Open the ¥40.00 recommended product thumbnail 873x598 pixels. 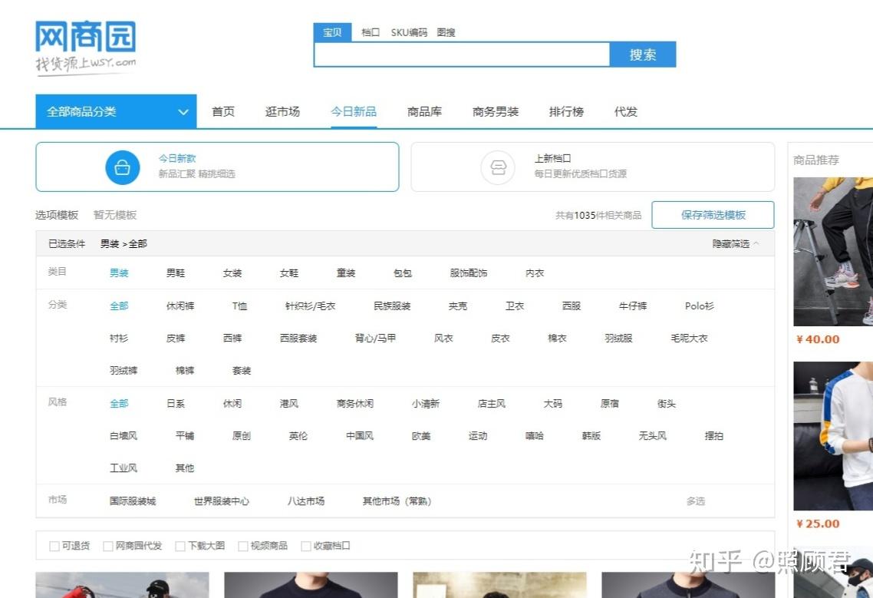click(833, 251)
